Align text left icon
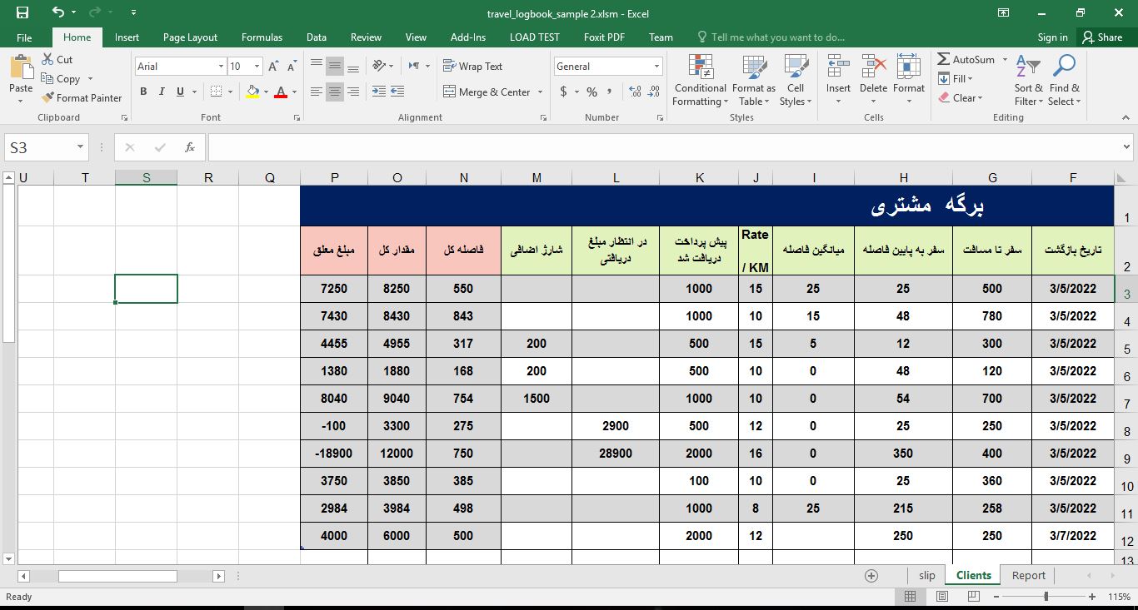The image size is (1138, 610). coord(317,92)
